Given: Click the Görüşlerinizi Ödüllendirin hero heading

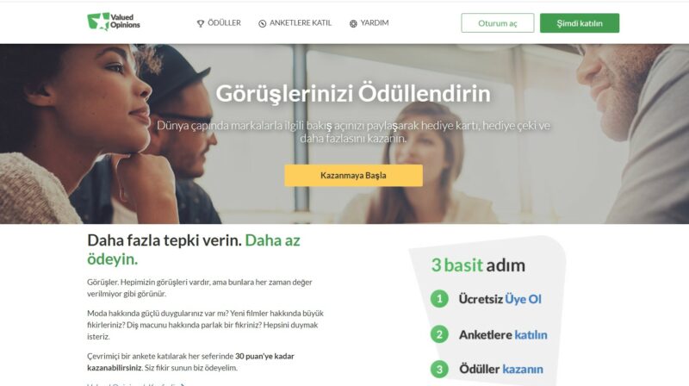Looking at the screenshot, I should [353, 94].
